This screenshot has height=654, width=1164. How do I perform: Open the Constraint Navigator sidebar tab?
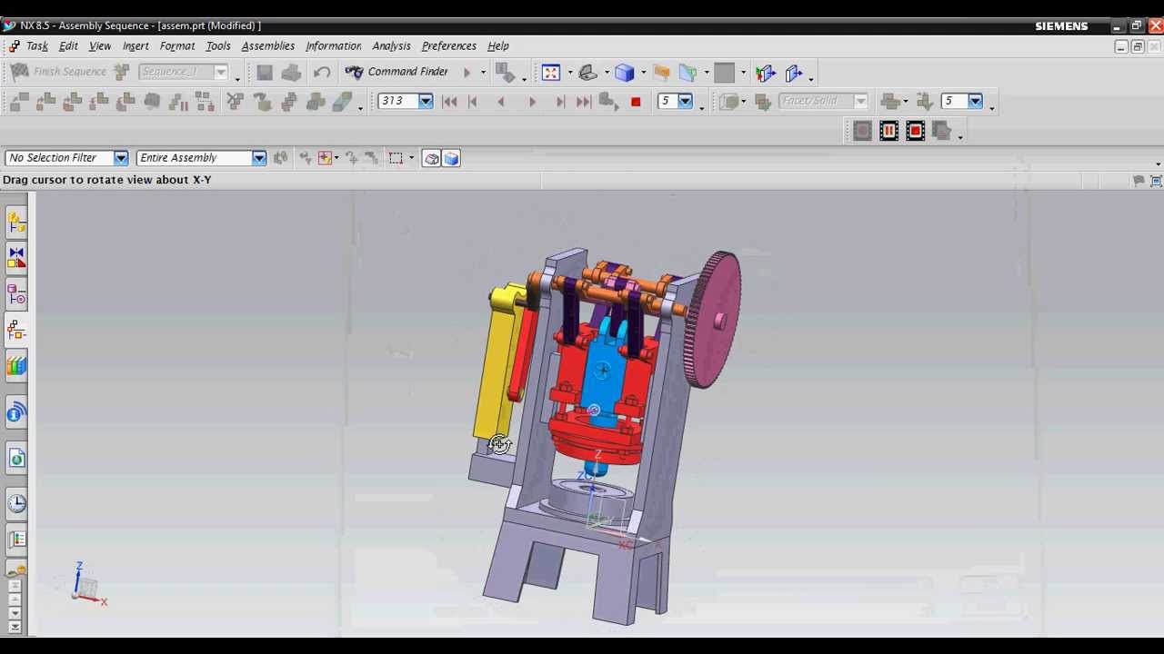pos(16,258)
